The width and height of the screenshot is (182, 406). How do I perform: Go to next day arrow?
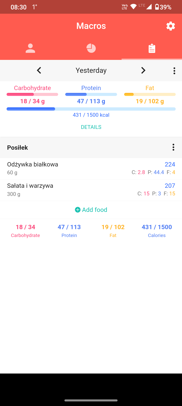tap(143, 70)
